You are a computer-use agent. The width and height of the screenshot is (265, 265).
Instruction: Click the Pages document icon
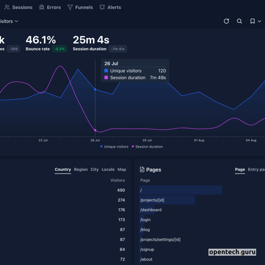click(x=142, y=170)
